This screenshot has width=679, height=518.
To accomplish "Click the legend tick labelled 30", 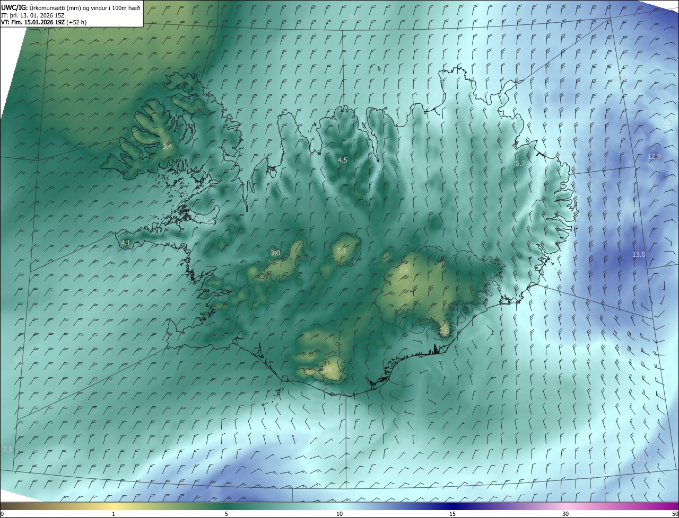I will pyautogui.click(x=565, y=514).
